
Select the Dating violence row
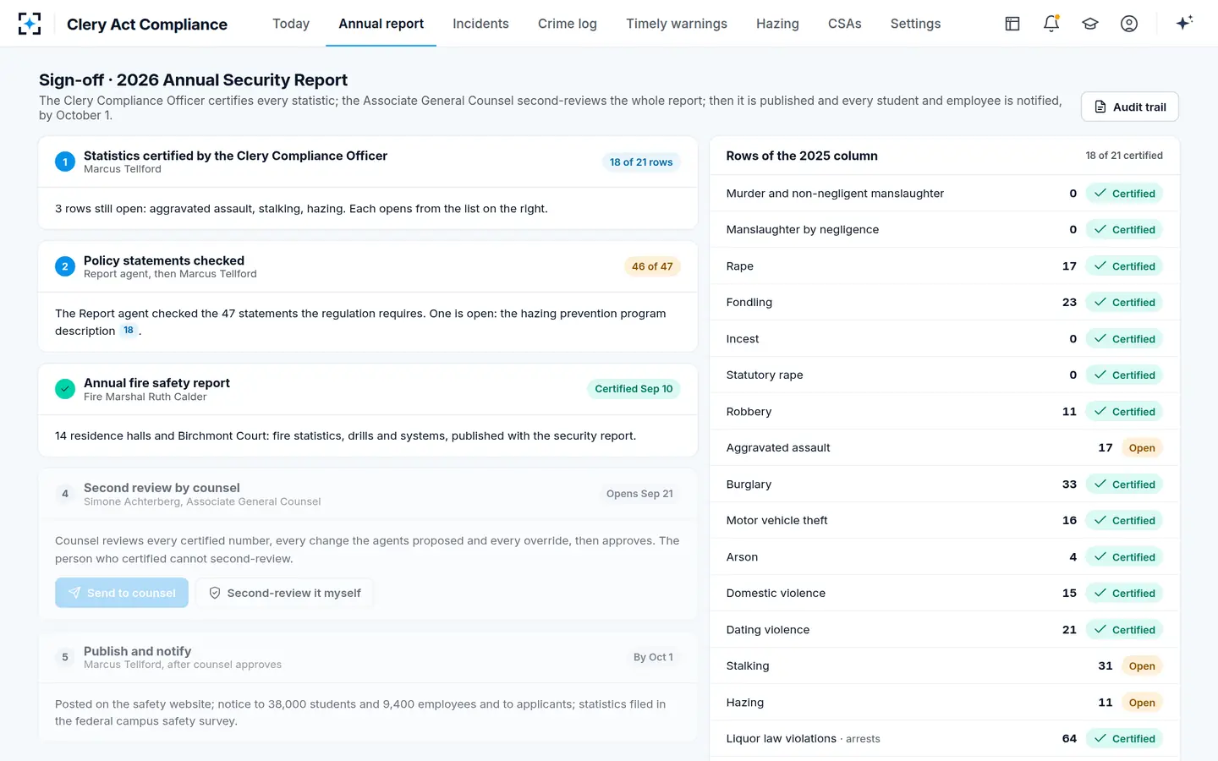pyautogui.click(x=944, y=630)
